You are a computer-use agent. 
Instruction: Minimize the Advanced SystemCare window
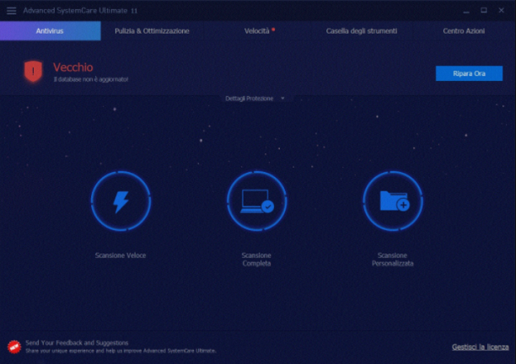466,10
